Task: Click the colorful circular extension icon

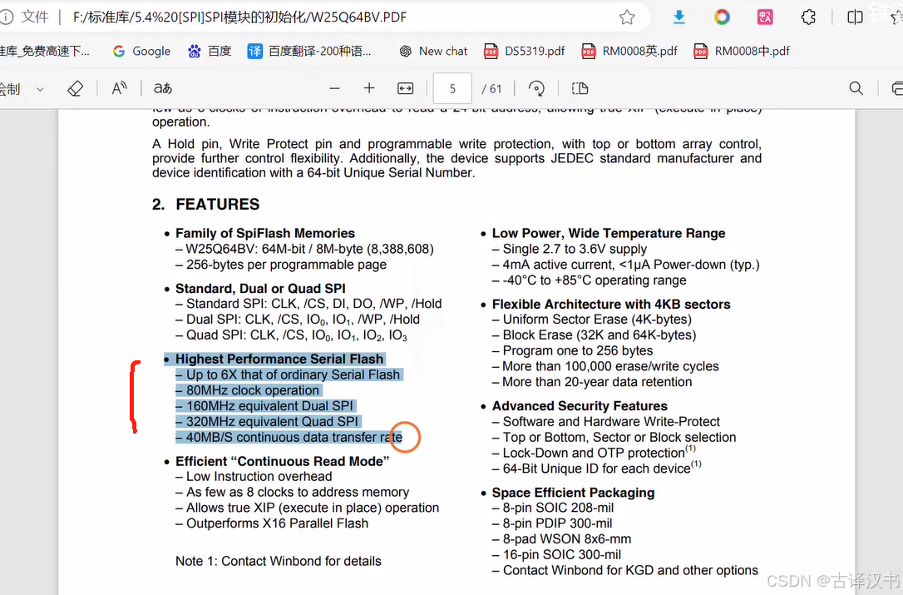Action: coord(722,17)
